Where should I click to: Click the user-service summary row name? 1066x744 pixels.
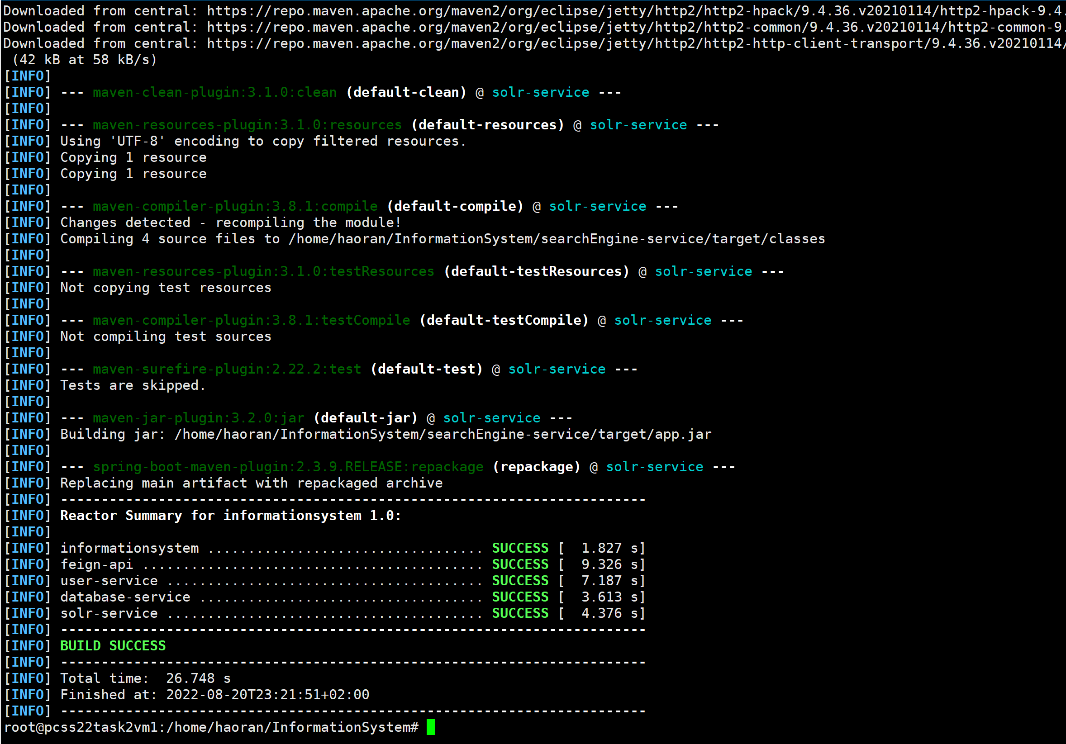click(109, 581)
